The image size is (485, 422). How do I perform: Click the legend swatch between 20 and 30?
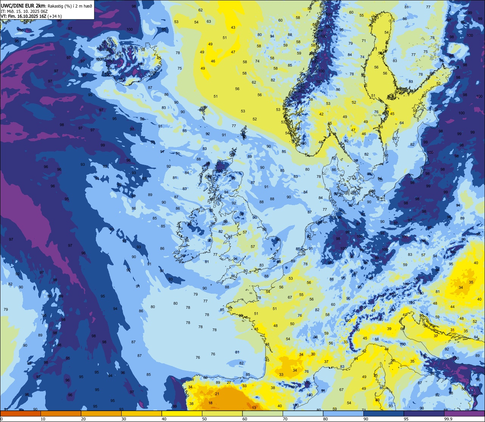pos(101,414)
